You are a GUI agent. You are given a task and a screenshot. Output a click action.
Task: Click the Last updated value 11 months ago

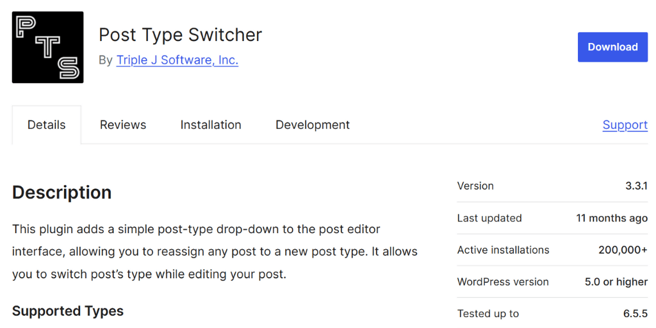click(612, 218)
